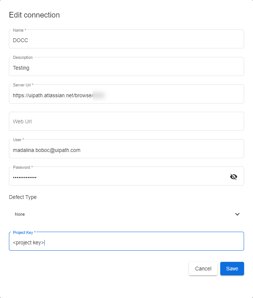This screenshot has width=253, height=298.
Task: Click the masked Password input field
Action: 115,177
